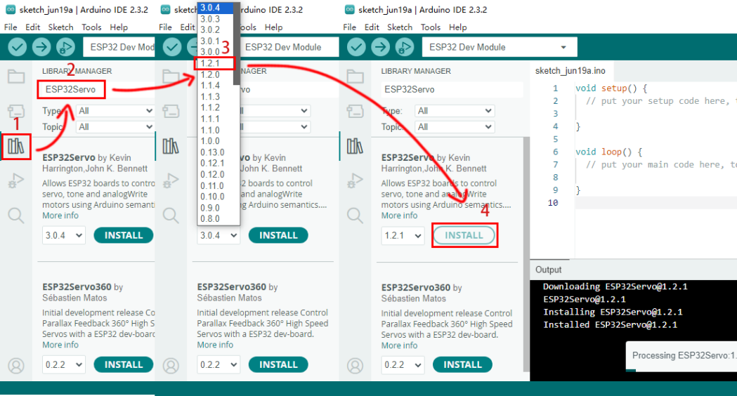
Task: Open Type filter dropdown in right window
Action: click(x=455, y=111)
